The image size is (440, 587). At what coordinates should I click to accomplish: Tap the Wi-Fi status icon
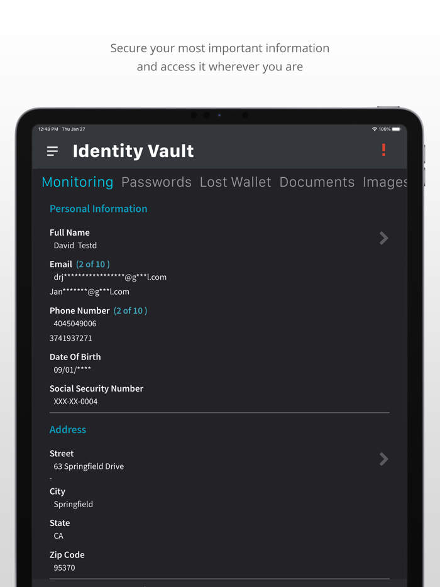point(375,129)
